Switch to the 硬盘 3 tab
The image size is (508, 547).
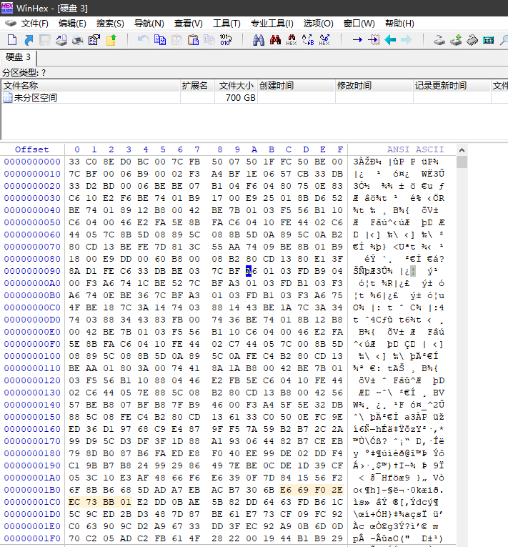point(19,57)
